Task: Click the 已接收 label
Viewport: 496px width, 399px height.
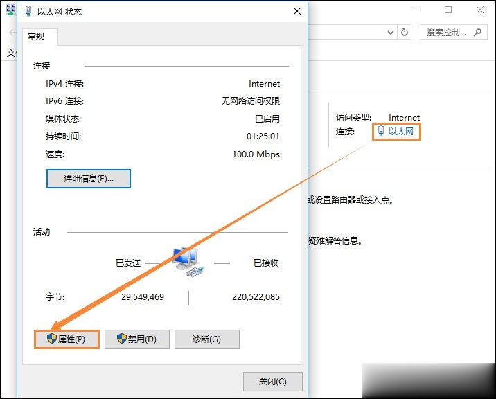Action: (266, 263)
